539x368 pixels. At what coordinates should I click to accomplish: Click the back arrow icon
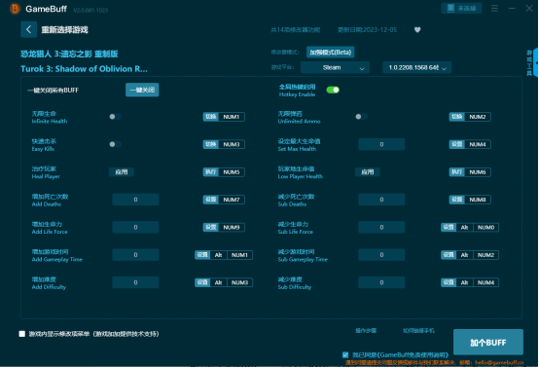pos(28,29)
